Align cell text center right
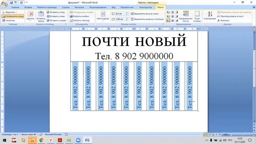Screen dimensions: 256x144 tap(176, 16)
